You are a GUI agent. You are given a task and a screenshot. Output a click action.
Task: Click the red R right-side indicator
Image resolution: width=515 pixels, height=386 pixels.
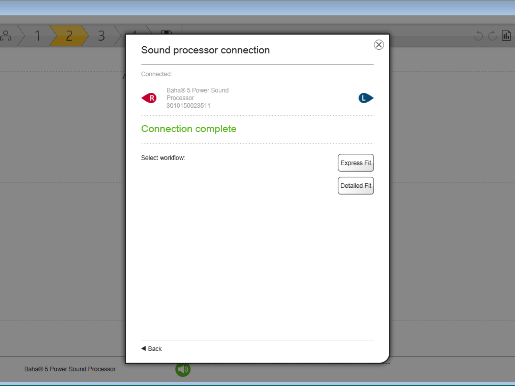149,98
